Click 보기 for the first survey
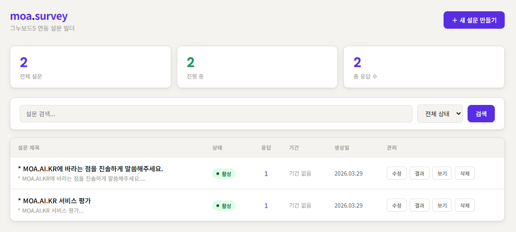This screenshot has height=232, width=516. [442, 174]
